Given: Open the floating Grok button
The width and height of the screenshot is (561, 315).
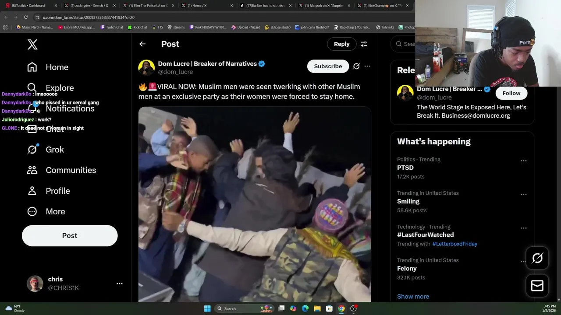Looking at the screenshot, I should 537,258.
